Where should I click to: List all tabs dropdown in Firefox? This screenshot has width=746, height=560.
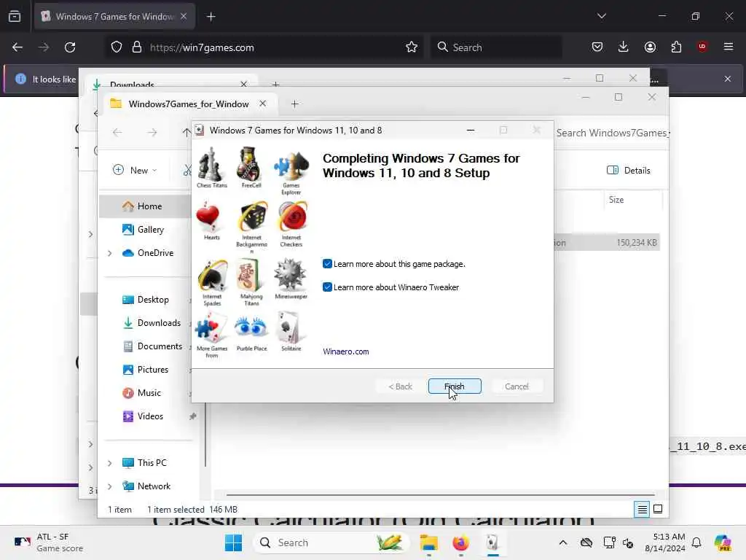(x=601, y=16)
